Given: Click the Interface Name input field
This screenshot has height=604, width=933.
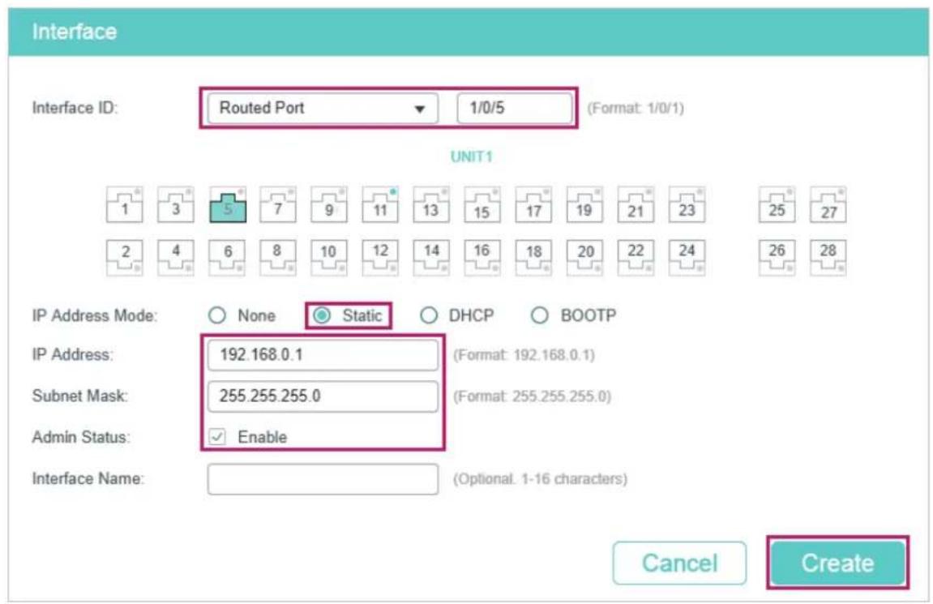Looking at the screenshot, I should (323, 479).
